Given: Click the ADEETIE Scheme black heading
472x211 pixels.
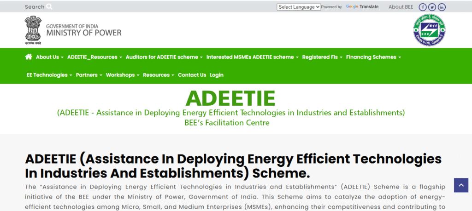Looking at the screenshot, I should pyautogui.click(x=233, y=166).
